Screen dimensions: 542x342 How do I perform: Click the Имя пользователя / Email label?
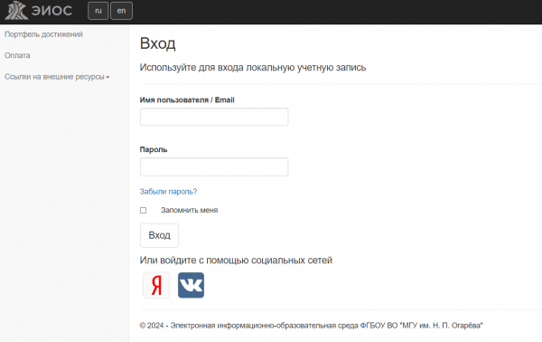pyautogui.click(x=187, y=100)
